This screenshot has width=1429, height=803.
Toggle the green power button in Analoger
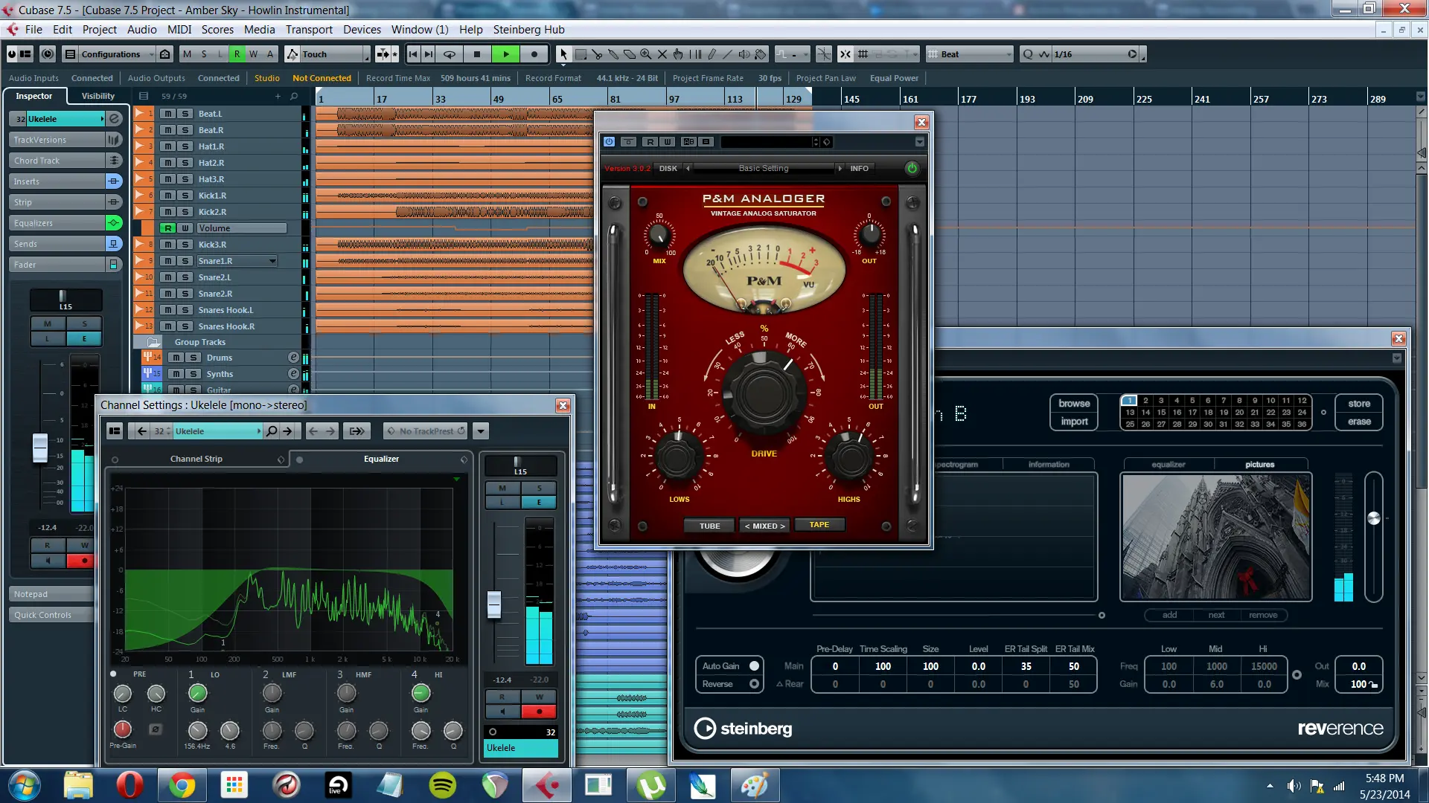pos(912,168)
